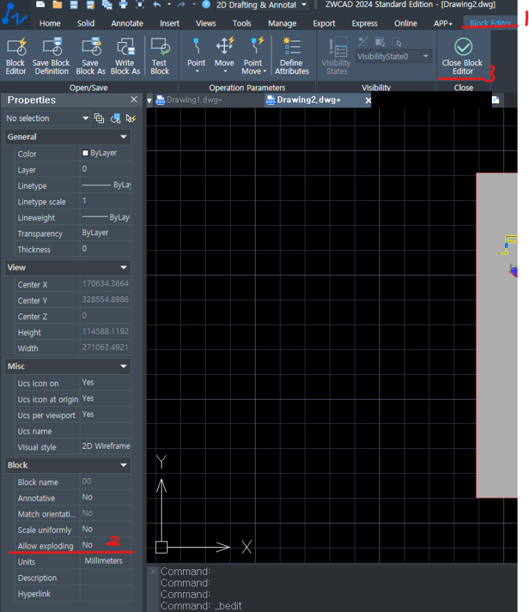This screenshot has width=529, height=612.
Task: Click the Undo arrow icon
Action: 157,5
